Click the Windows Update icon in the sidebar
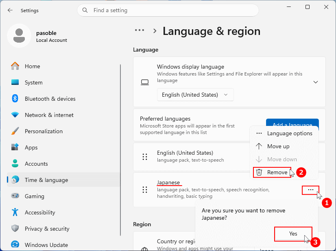 click(x=15, y=245)
